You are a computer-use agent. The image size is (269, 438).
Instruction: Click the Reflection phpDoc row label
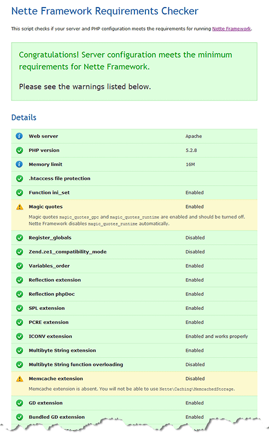pos(51,294)
